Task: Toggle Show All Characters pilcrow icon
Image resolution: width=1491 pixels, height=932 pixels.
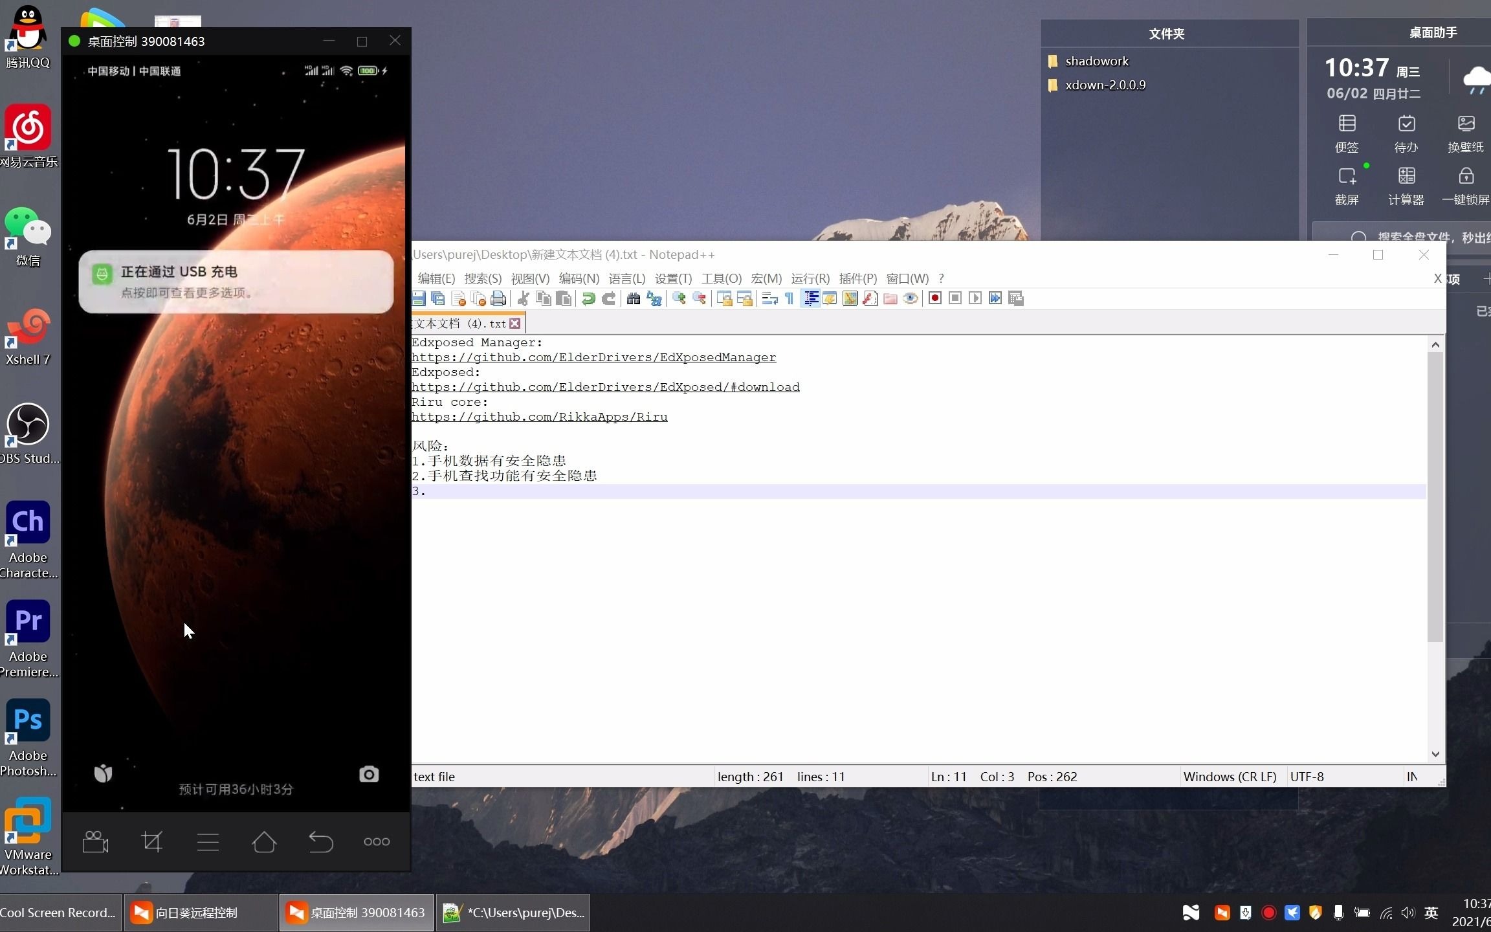Action: point(790,298)
